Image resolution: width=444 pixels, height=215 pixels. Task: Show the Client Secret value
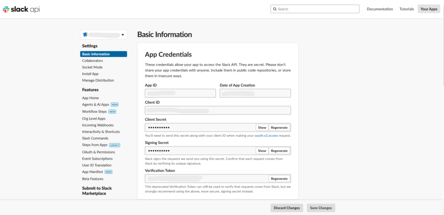262,127
